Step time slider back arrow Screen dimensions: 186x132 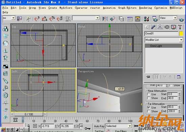pos(12,114)
